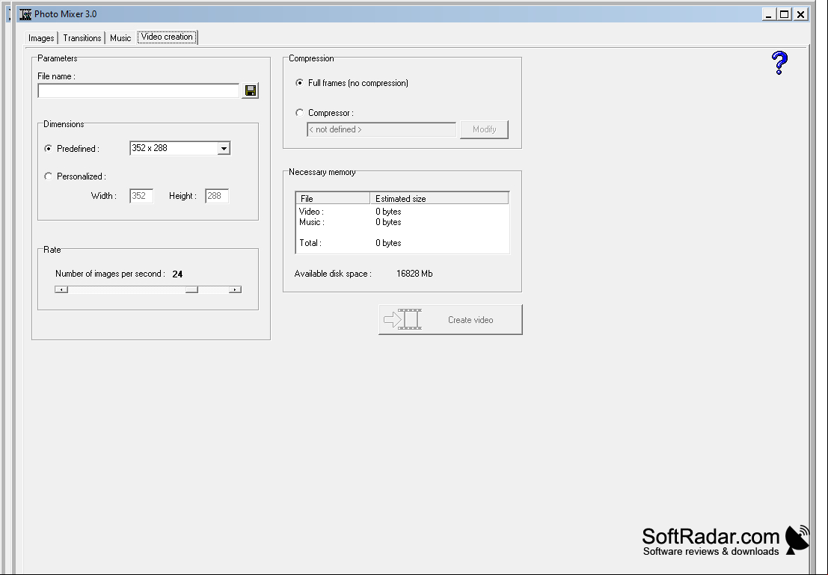This screenshot has height=575, width=828.
Task: Click the '< not defined >' compressor field
Action: (381, 129)
